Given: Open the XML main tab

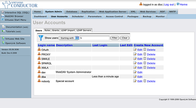Looking at the screenshot, I should coord(133,12).
